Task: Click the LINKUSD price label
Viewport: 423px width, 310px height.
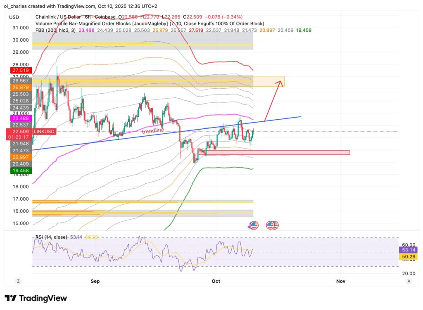Action: [x=19, y=131]
